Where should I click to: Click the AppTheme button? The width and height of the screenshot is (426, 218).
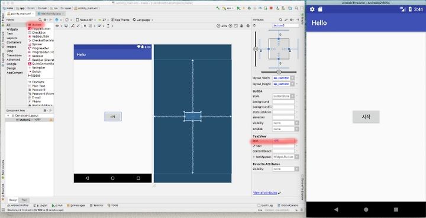click(x=120, y=19)
